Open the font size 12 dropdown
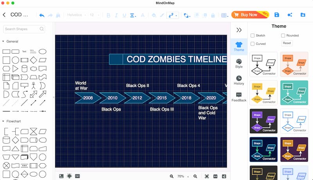This screenshot has height=180, width=313. click(94, 15)
